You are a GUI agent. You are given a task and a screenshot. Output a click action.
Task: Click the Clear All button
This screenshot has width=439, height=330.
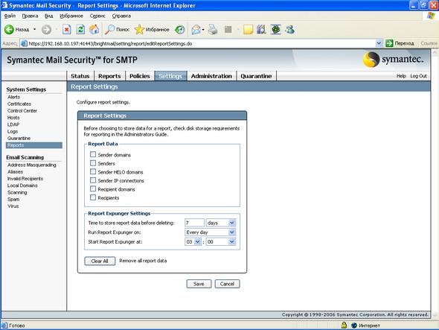[x=100, y=261]
